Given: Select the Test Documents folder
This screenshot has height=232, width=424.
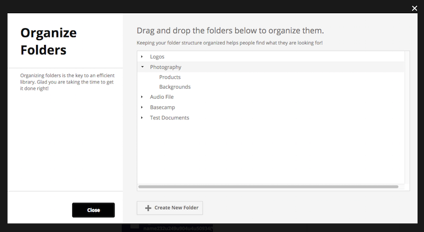Looking at the screenshot, I should (x=170, y=118).
